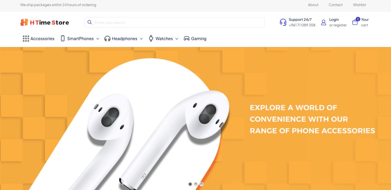
Task: Expand the SmartPhones dropdown chevron
Action: [x=97, y=39]
